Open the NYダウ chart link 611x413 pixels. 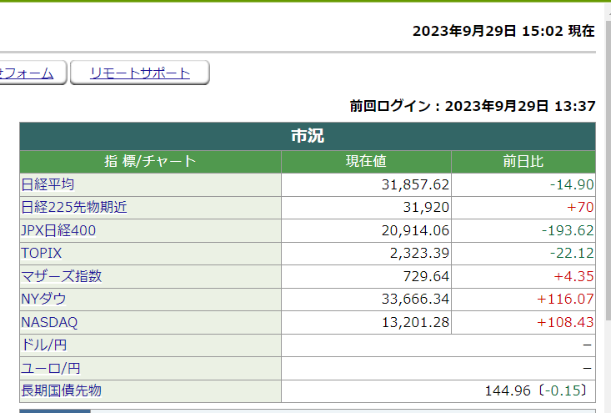[x=43, y=299]
